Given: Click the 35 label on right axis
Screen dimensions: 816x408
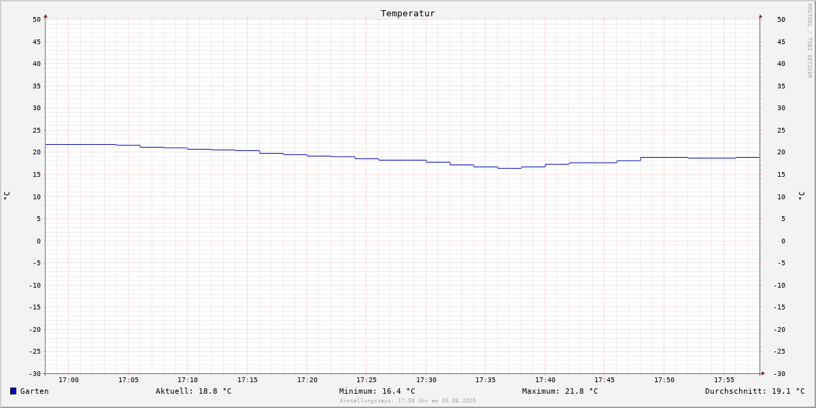Looking at the screenshot, I should tap(781, 86).
